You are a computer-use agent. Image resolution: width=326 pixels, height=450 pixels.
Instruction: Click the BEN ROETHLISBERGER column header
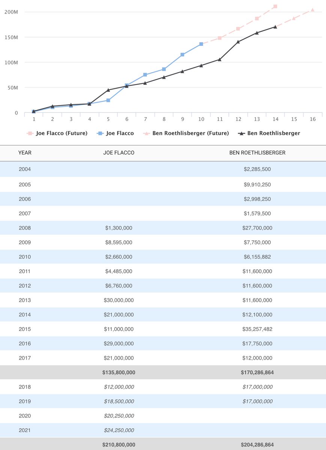coord(257,153)
